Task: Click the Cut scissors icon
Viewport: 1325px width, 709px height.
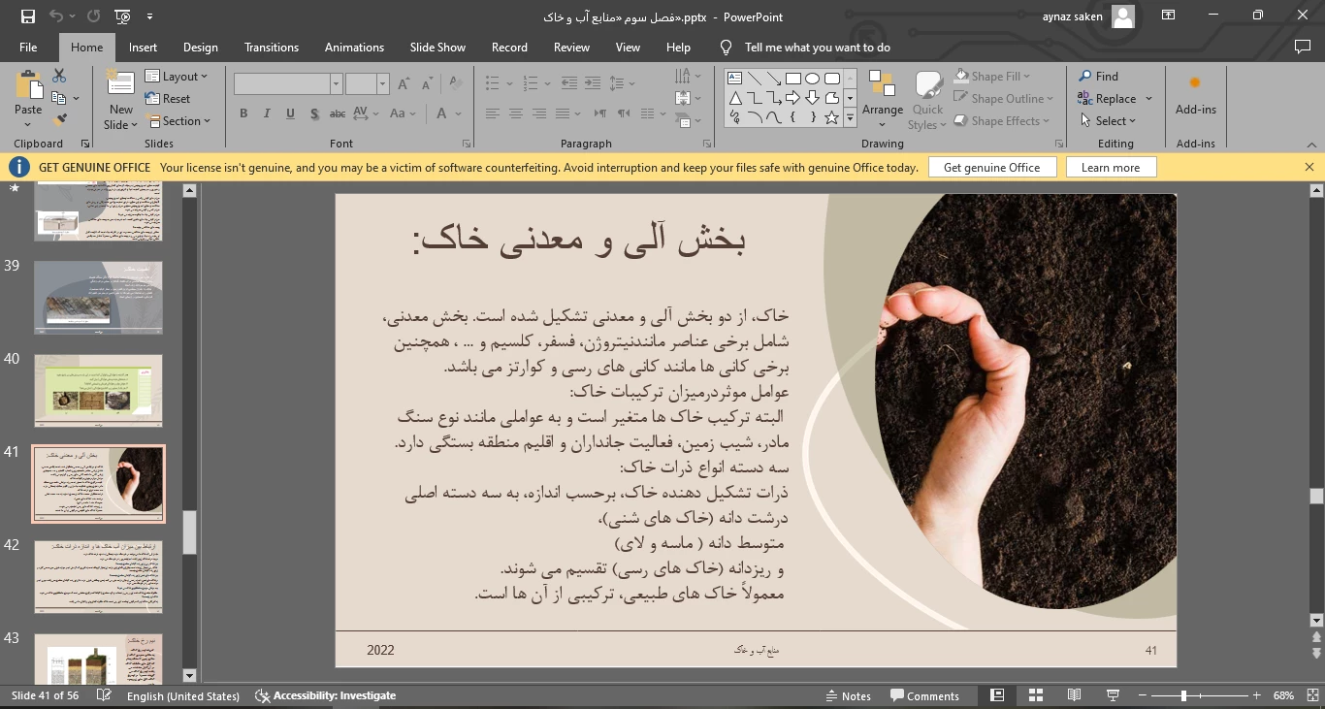Action: point(59,76)
